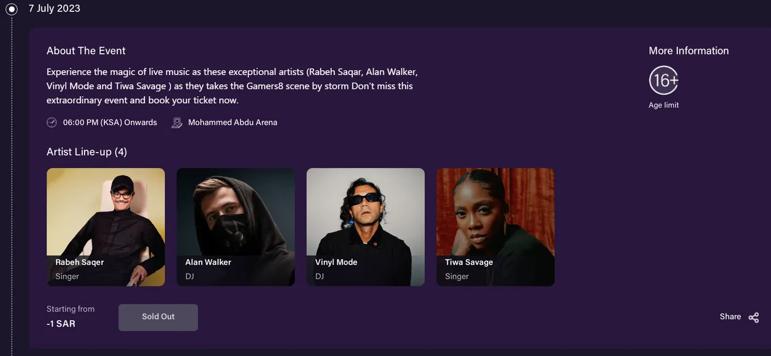Click the share network icon
771x356 pixels.
[753, 317]
